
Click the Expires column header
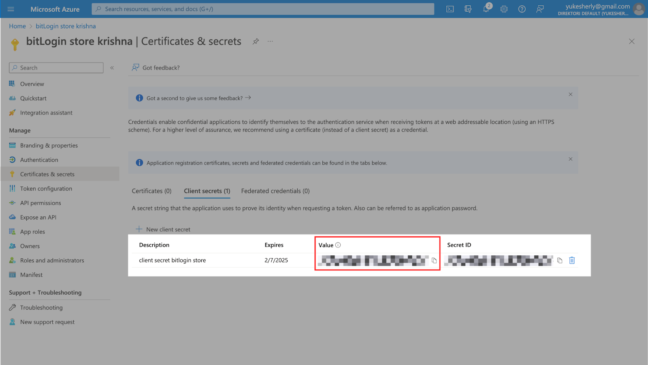pyautogui.click(x=274, y=245)
